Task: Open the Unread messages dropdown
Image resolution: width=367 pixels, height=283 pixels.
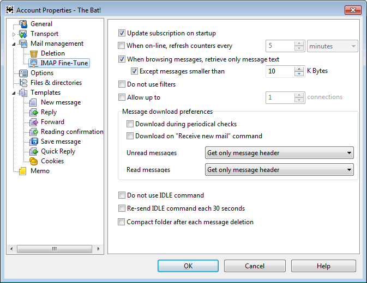Action: [279, 153]
